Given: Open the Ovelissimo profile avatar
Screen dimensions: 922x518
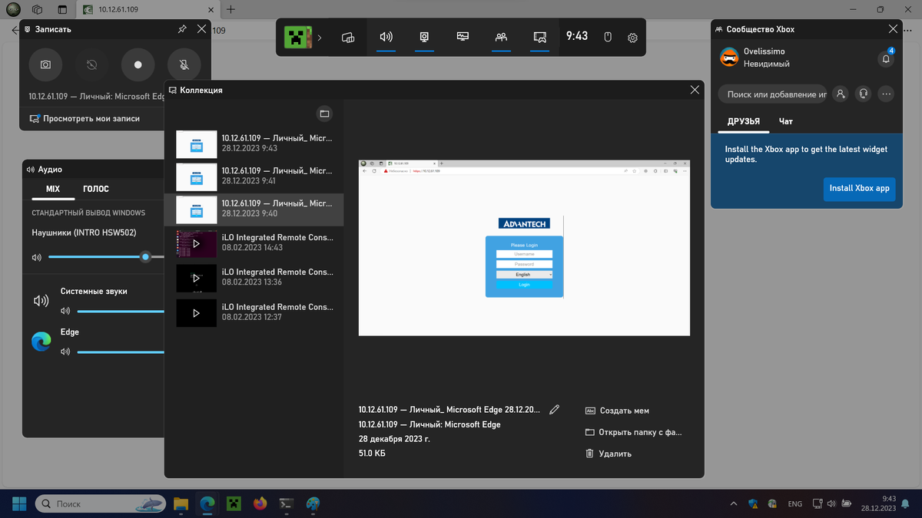Looking at the screenshot, I should [x=729, y=57].
